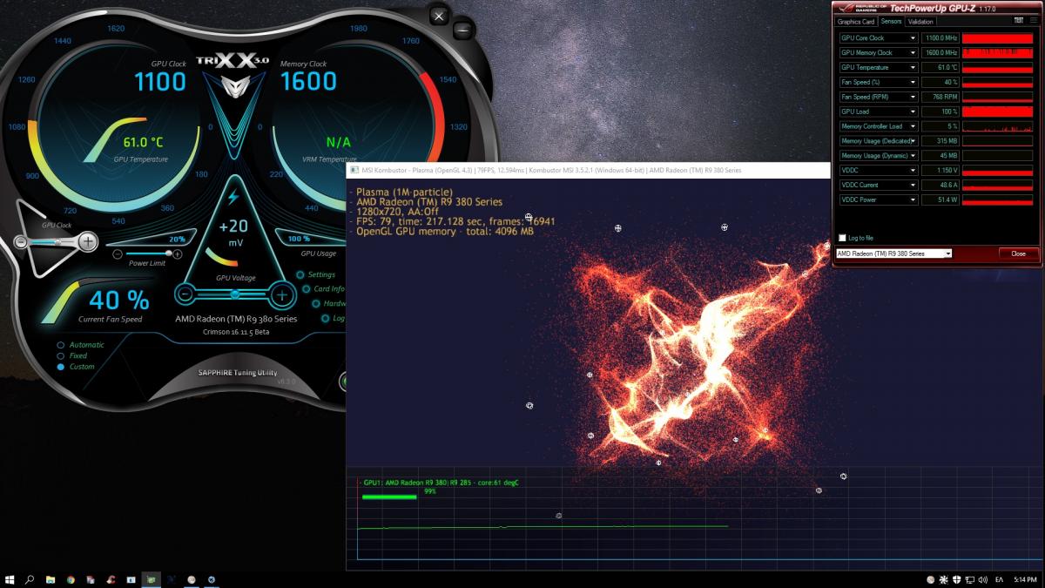Click the taskbar clock showing 5:14 PM

tap(1025, 579)
